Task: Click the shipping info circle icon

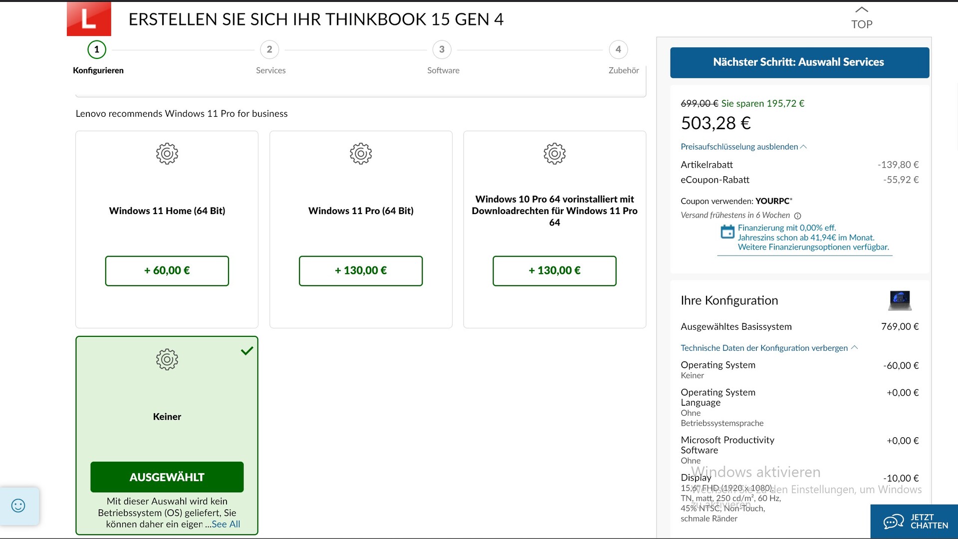Action: 797,216
